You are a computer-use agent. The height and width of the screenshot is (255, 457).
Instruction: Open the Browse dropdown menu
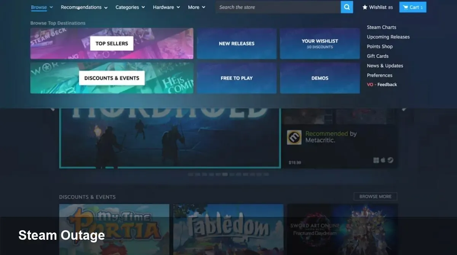(38, 7)
